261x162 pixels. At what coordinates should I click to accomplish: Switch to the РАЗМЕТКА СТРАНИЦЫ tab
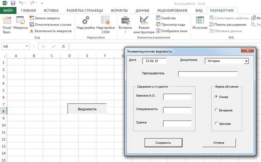84,11
